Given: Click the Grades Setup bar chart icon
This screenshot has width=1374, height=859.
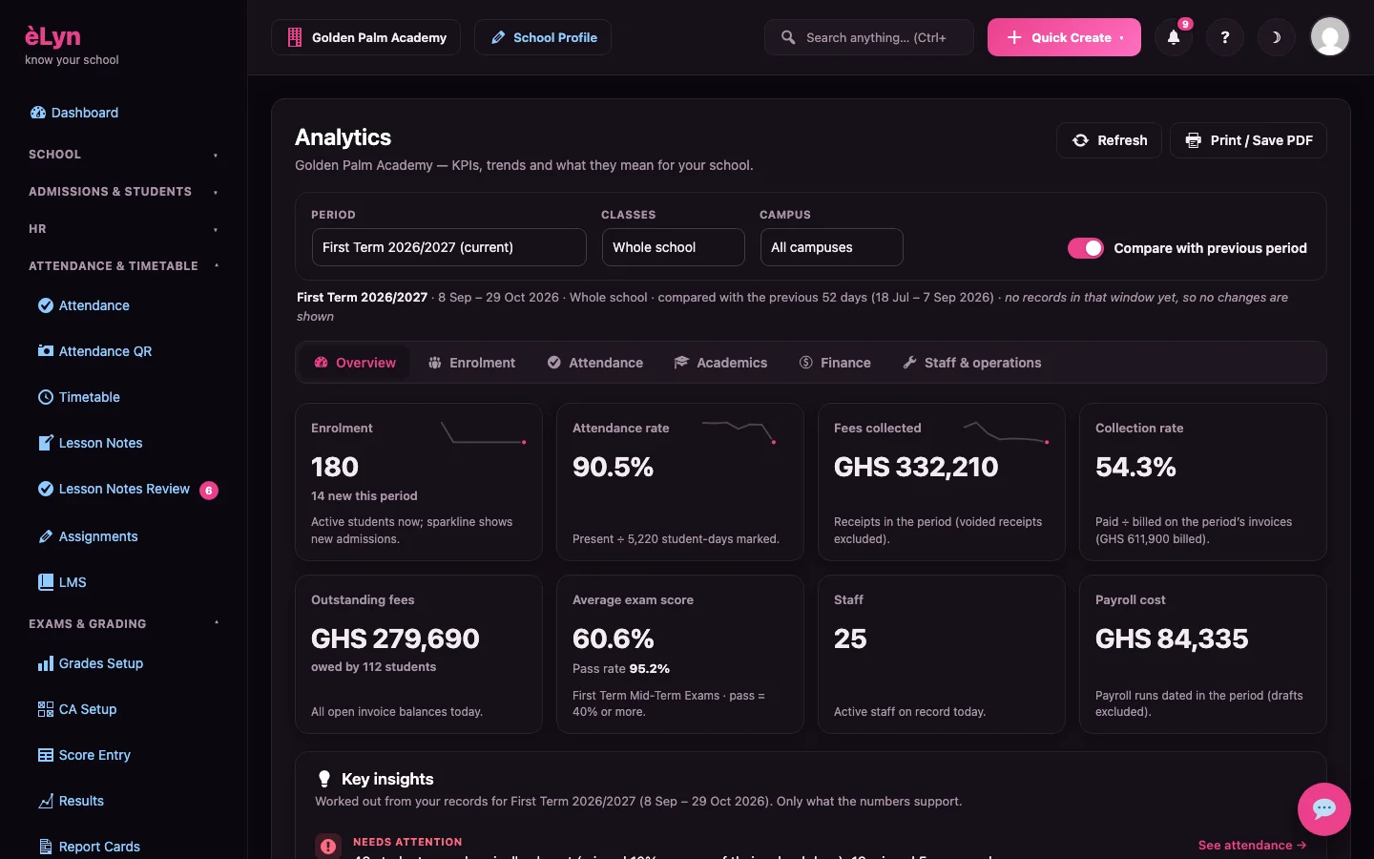Looking at the screenshot, I should click(x=45, y=663).
